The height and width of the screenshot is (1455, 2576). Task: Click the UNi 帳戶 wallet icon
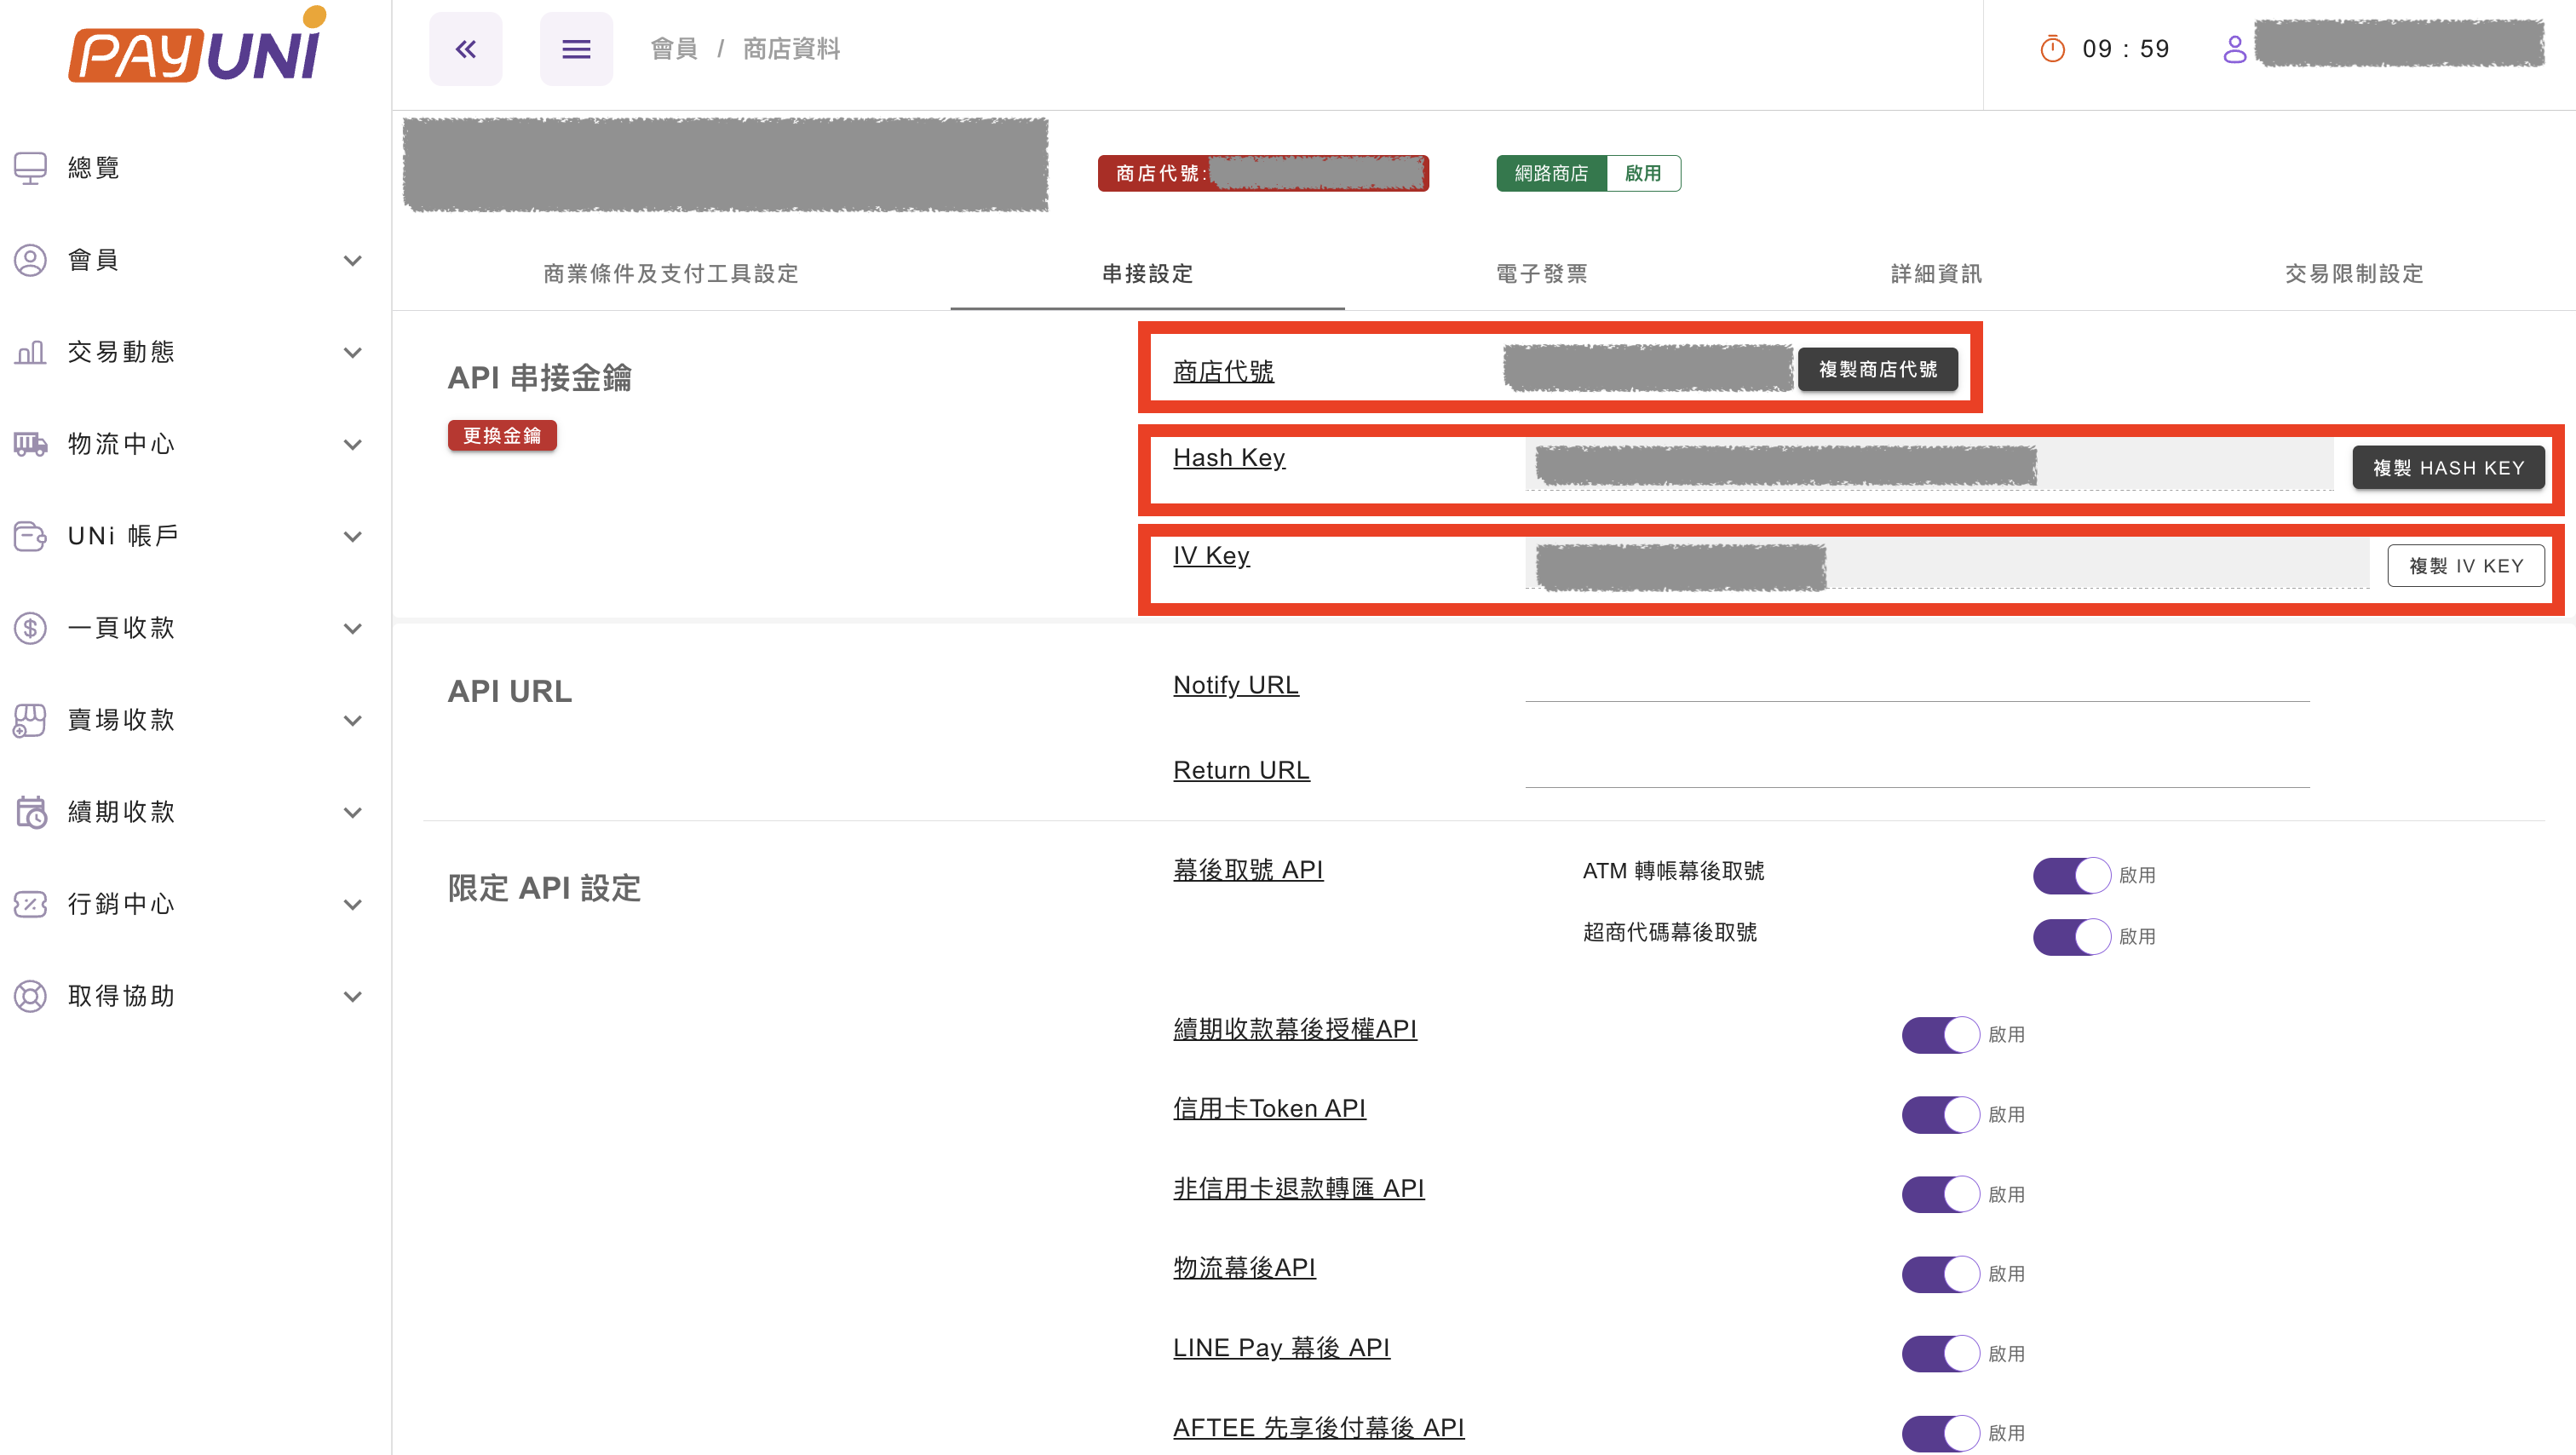tap(30, 536)
